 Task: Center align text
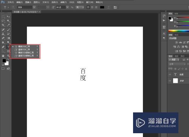tap(92, 7)
